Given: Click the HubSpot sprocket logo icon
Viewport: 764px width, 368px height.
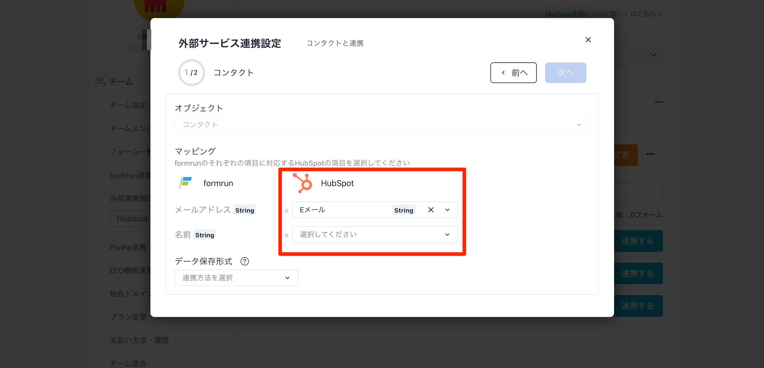Looking at the screenshot, I should coord(303,183).
